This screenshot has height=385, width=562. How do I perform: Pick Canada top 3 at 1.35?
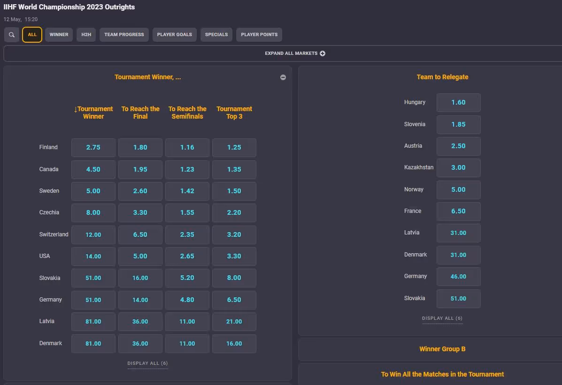[x=234, y=169]
